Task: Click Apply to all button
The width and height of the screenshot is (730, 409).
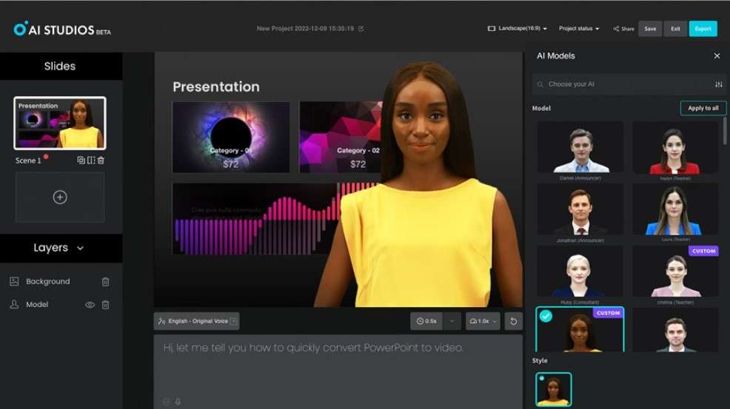Action: click(703, 108)
